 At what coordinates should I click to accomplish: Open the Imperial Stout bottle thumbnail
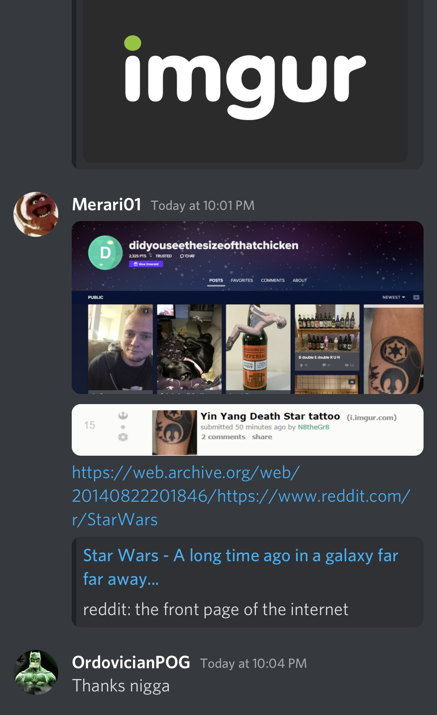pyautogui.click(x=258, y=348)
